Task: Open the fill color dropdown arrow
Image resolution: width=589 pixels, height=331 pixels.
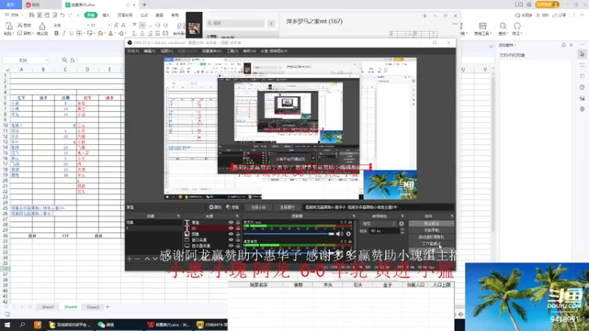Action: pos(105,33)
